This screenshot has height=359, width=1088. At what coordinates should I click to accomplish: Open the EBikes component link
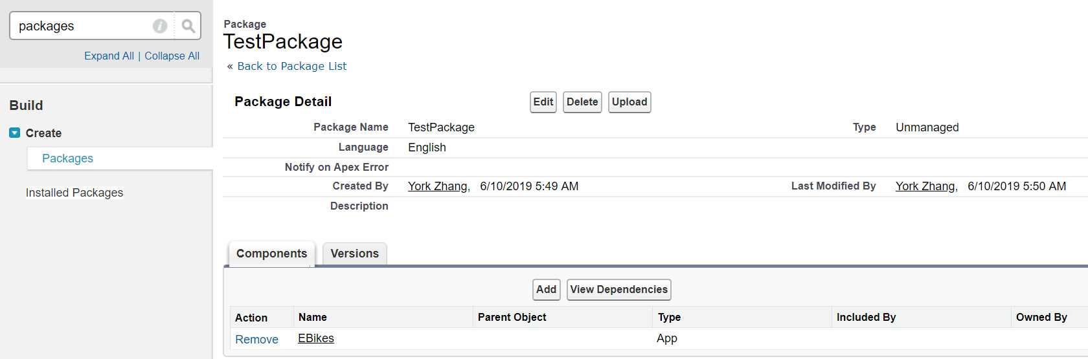(x=316, y=338)
